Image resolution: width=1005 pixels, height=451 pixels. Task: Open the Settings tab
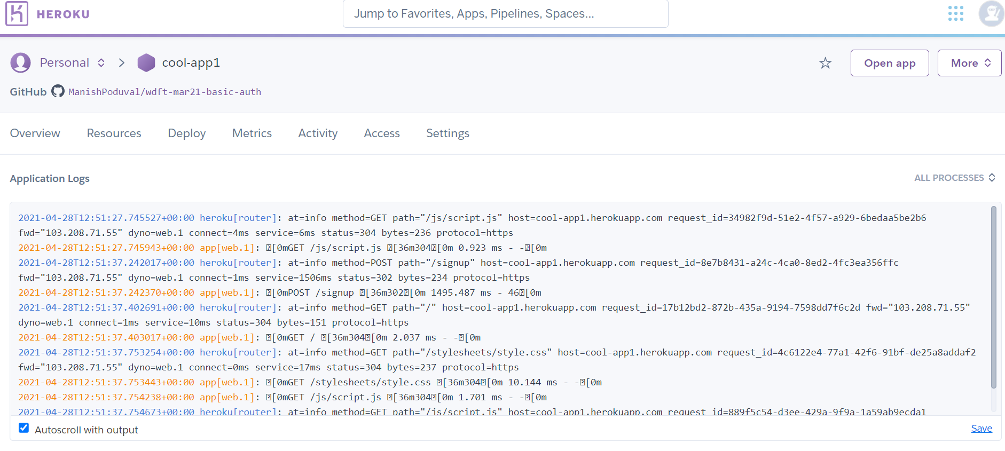pos(447,133)
